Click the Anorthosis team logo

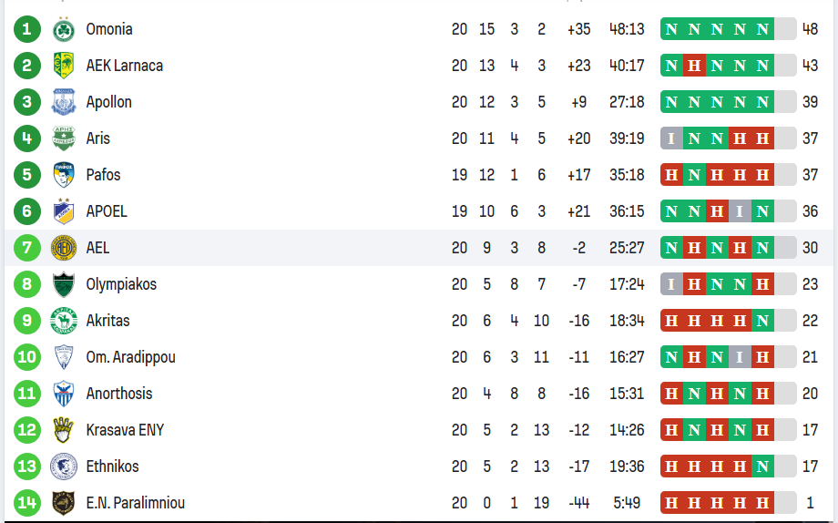(64, 394)
